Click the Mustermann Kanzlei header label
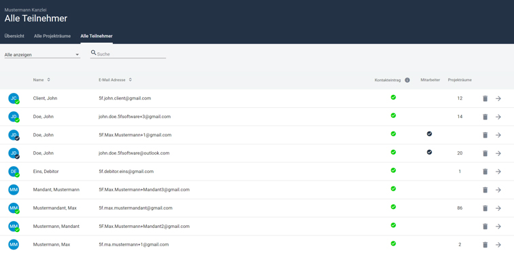514x253 pixels. (x=26, y=10)
